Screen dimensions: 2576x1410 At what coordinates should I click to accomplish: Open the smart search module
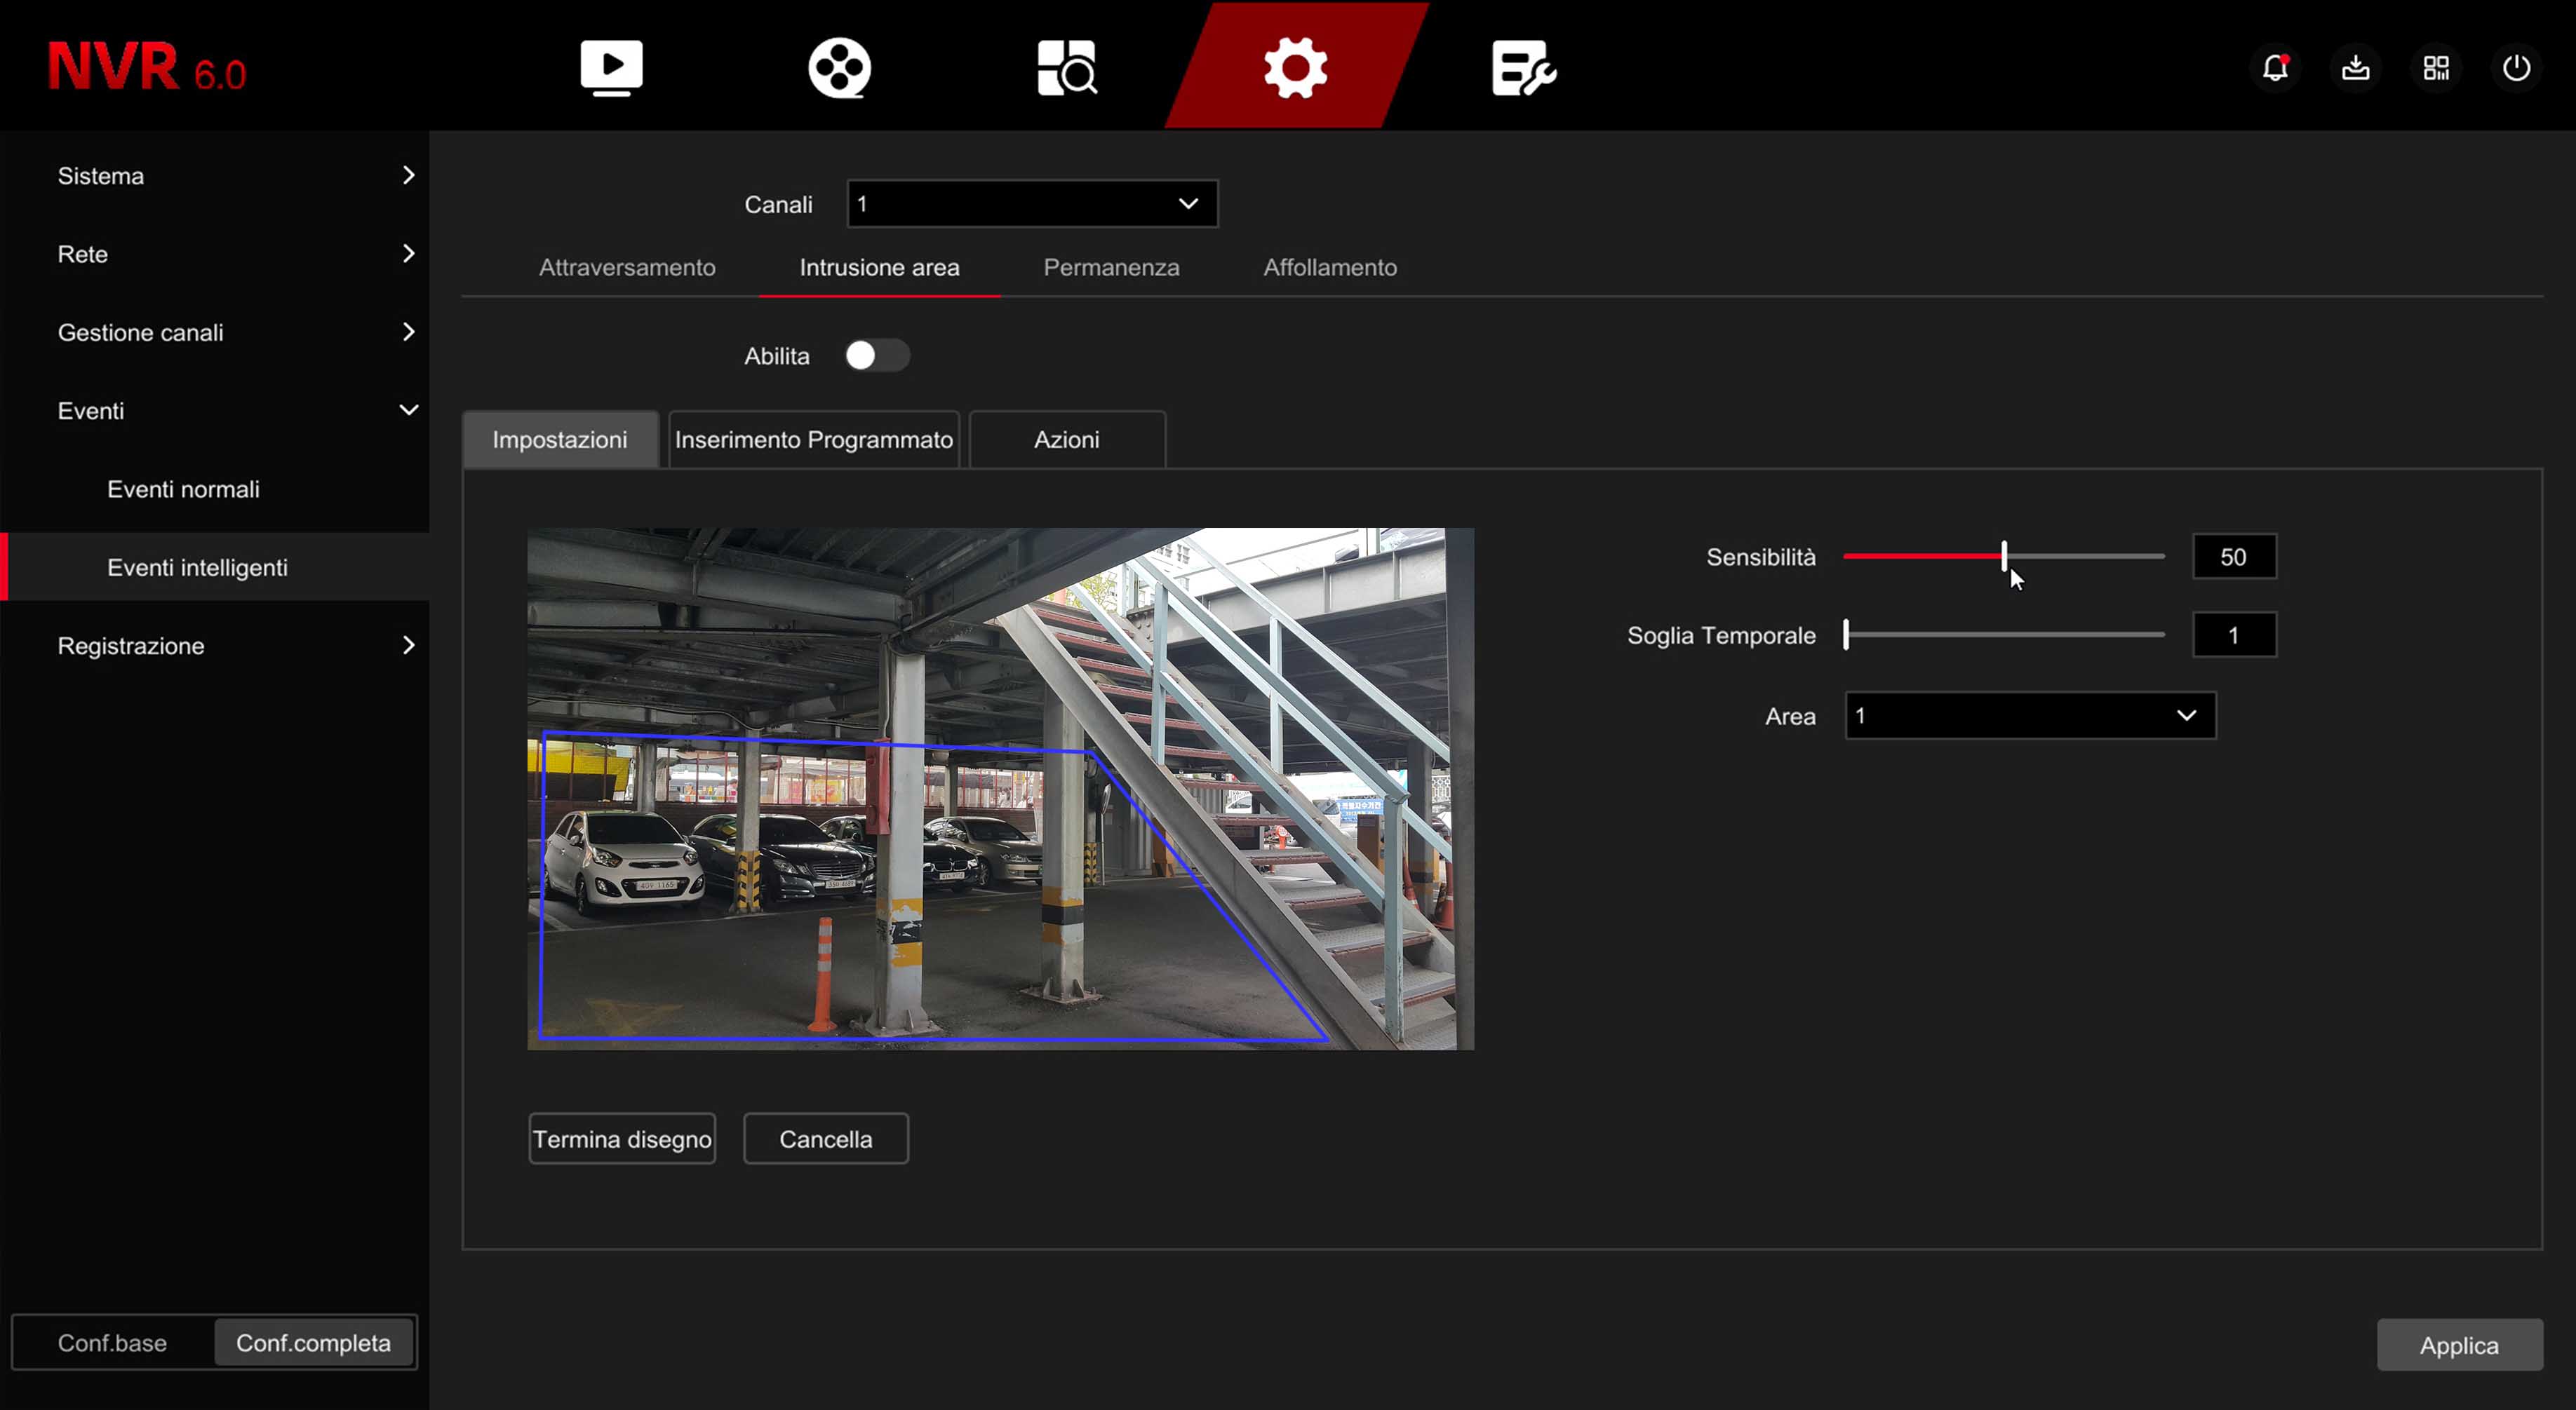pos(1066,67)
